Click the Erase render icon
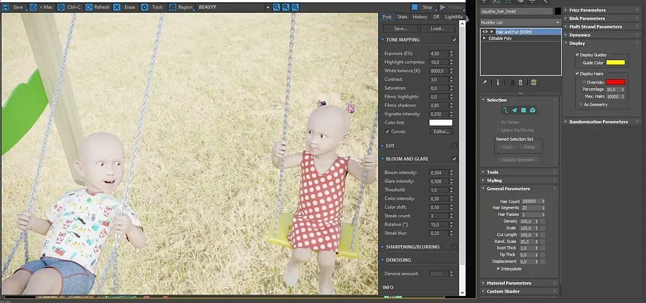This screenshot has width=646, height=303. [117, 7]
